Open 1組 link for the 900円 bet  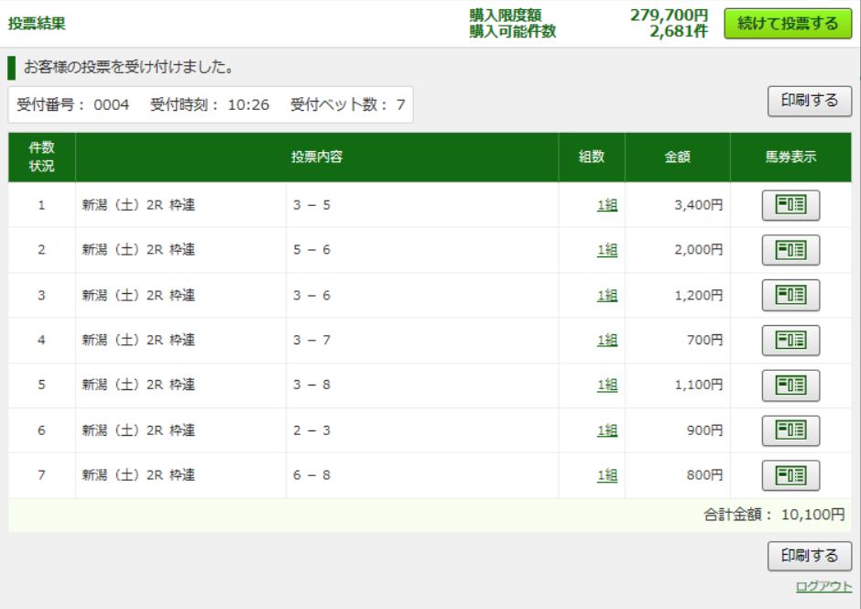tap(606, 430)
